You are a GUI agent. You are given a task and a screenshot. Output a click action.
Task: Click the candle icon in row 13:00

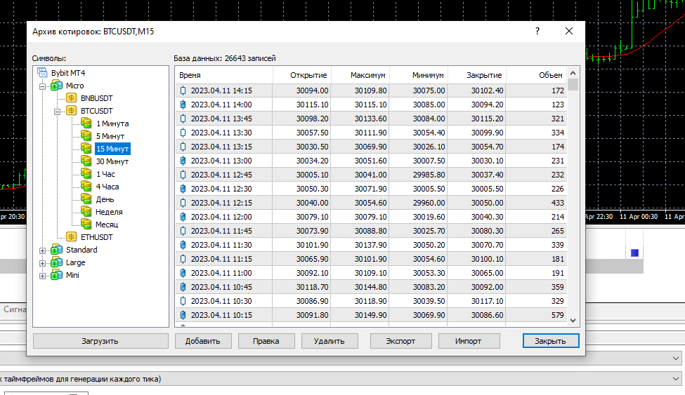(183, 161)
